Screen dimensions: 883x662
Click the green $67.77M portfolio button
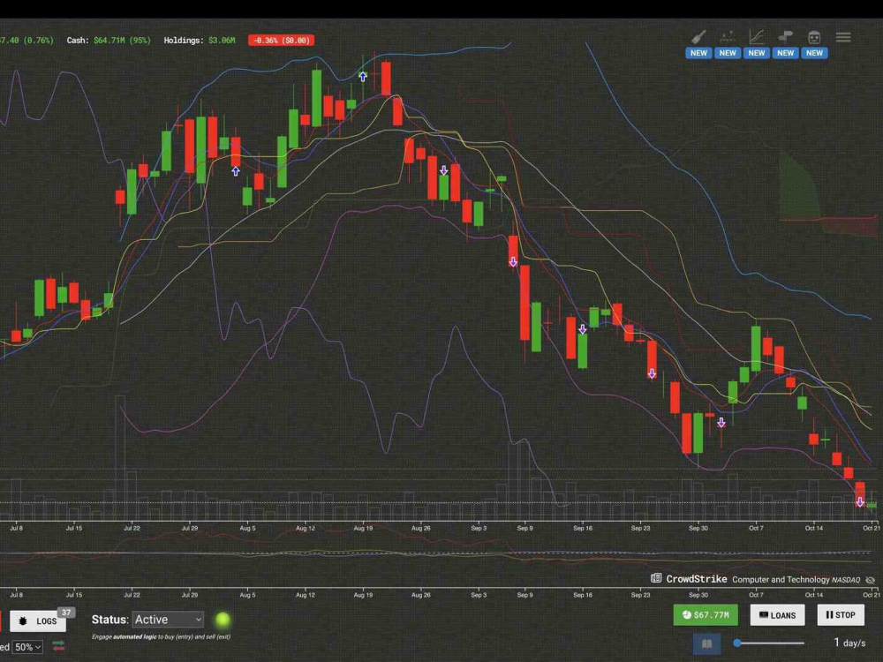pyautogui.click(x=706, y=614)
